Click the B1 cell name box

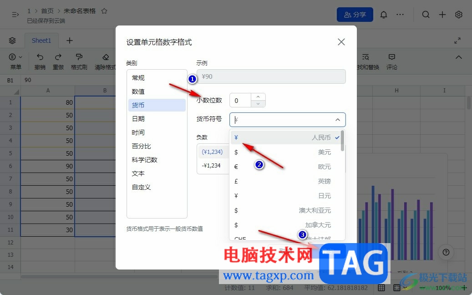tap(10, 80)
